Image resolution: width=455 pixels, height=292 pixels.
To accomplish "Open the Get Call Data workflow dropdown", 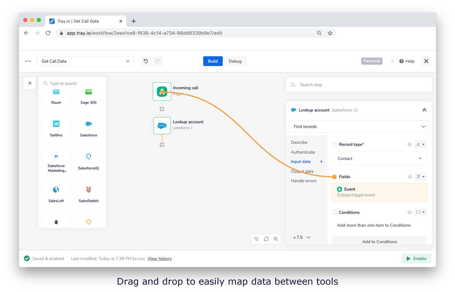I will 85,61.
